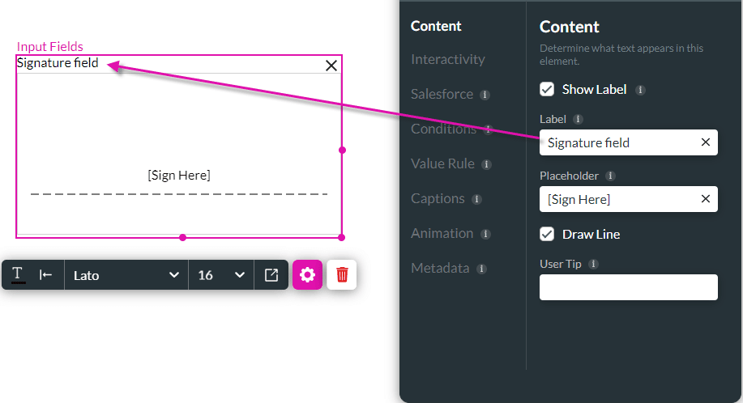Image resolution: width=743 pixels, height=403 pixels.
Task: Open the Interactivity tab
Action: [448, 59]
